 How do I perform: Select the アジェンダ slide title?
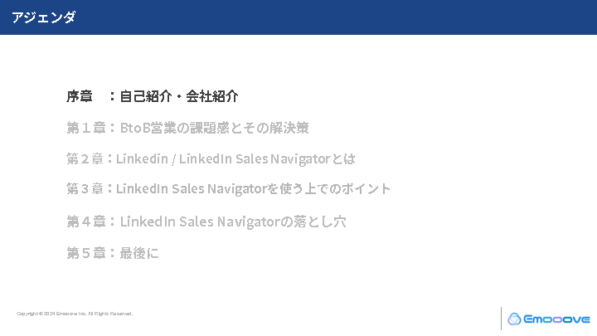click(x=44, y=17)
